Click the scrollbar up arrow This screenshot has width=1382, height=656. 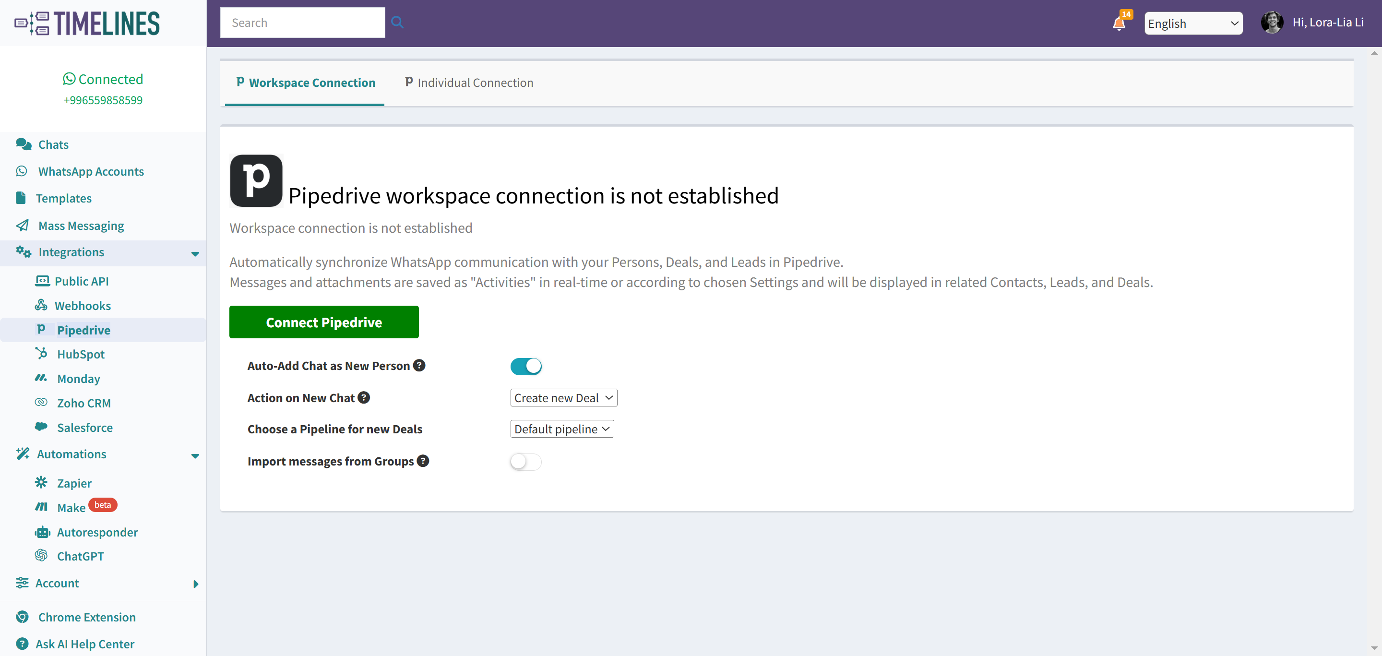click(1374, 53)
